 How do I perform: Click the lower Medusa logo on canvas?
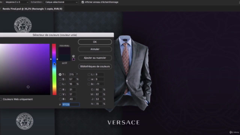pos(25,121)
